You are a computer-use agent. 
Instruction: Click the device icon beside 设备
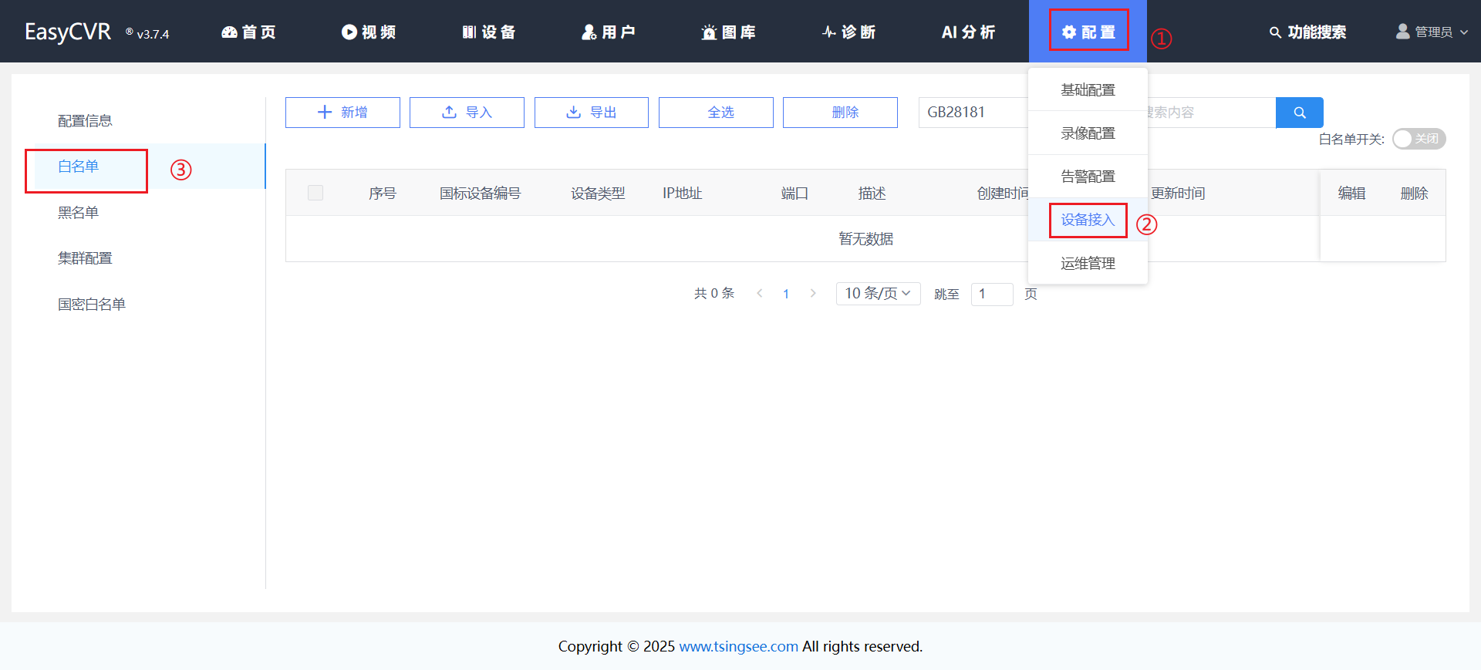click(x=469, y=32)
